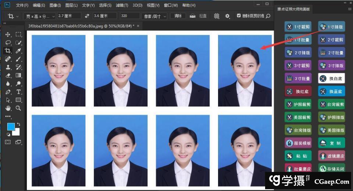The width and height of the screenshot is (353, 191).
Task: Select the document tab 3f0bba1f9580481b87bab6fc05b6c80a.jpeg
Action: [81, 26]
